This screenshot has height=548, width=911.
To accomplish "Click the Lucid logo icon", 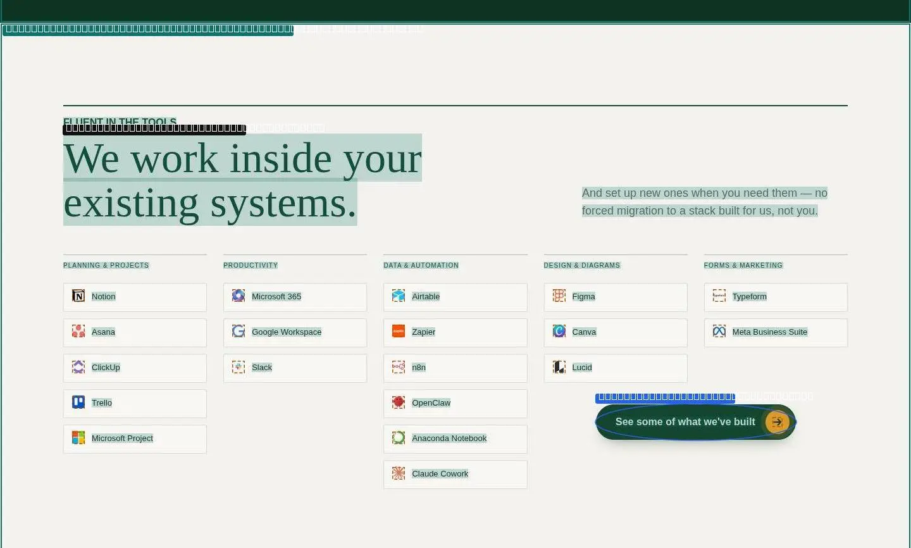I will pyautogui.click(x=559, y=366).
